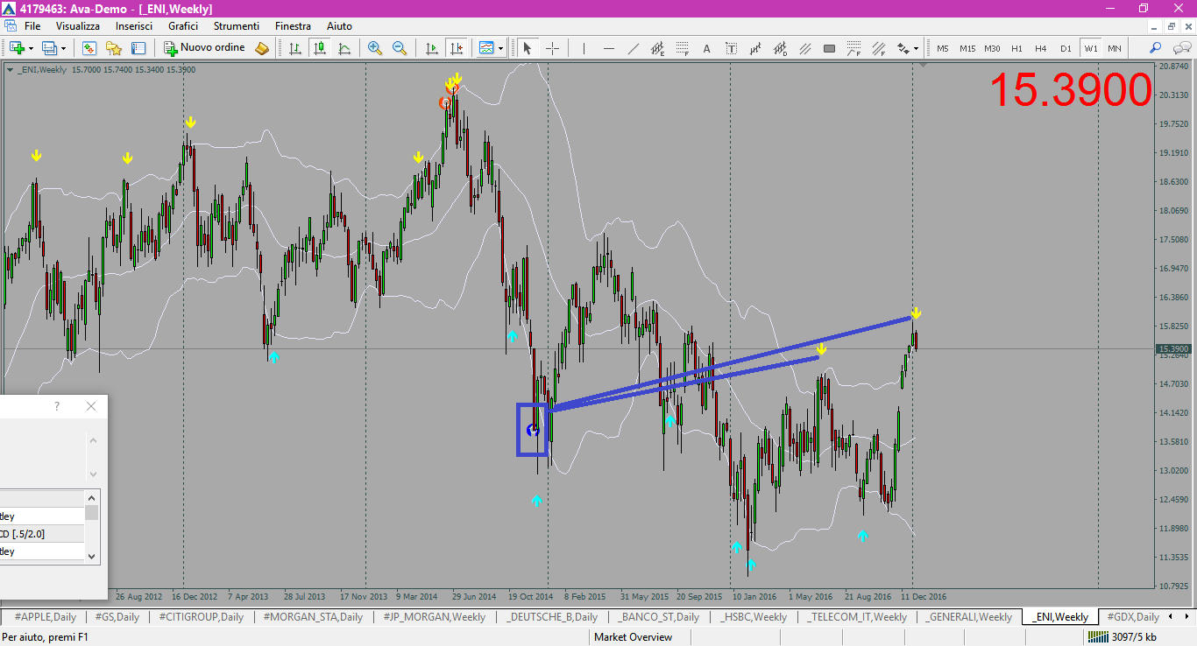Select the Fibonacci arcs tool
Image resolution: width=1197 pixels, height=646 pixels.
pyautogui.click(x=853, y=48)
